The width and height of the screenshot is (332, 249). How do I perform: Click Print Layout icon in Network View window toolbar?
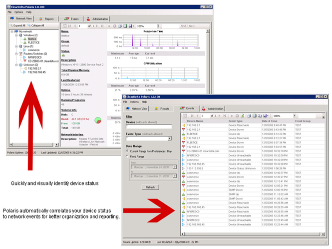(125, 26)
